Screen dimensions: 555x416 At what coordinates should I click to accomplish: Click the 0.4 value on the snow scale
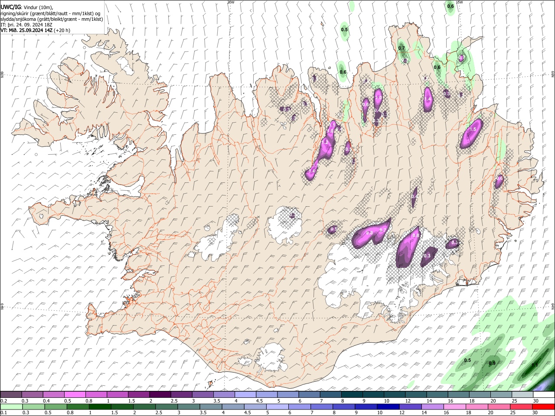click(46, 401)
